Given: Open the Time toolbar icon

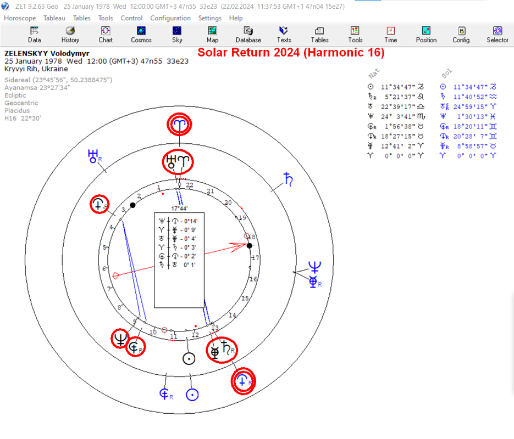Looking at the screenshot, I should 391,35.
